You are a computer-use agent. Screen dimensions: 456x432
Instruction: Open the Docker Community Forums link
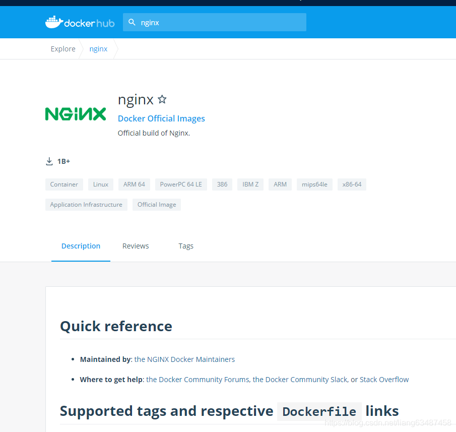[198, 380]
